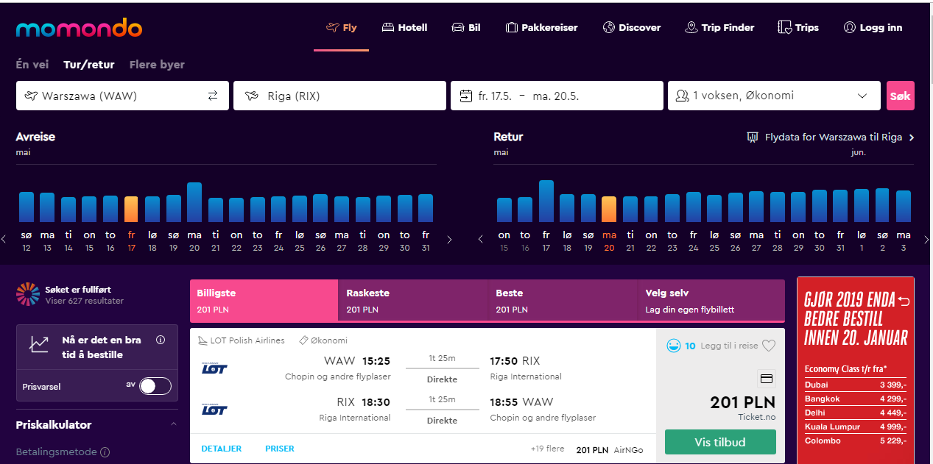The height and width of the screenshot is (464, 933).
Task: Open the Bil tab
Action: [466, 28]
